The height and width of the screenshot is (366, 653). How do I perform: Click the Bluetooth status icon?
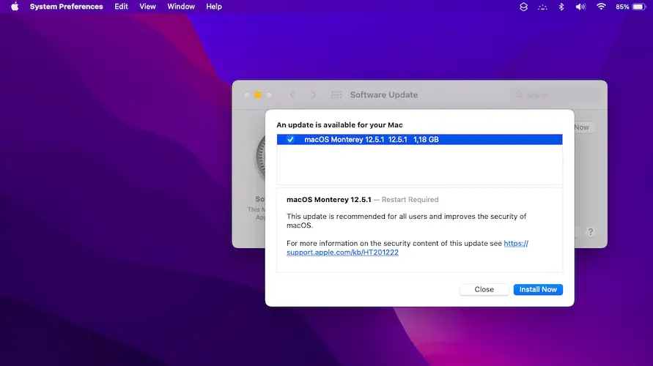tap(562, 7)
